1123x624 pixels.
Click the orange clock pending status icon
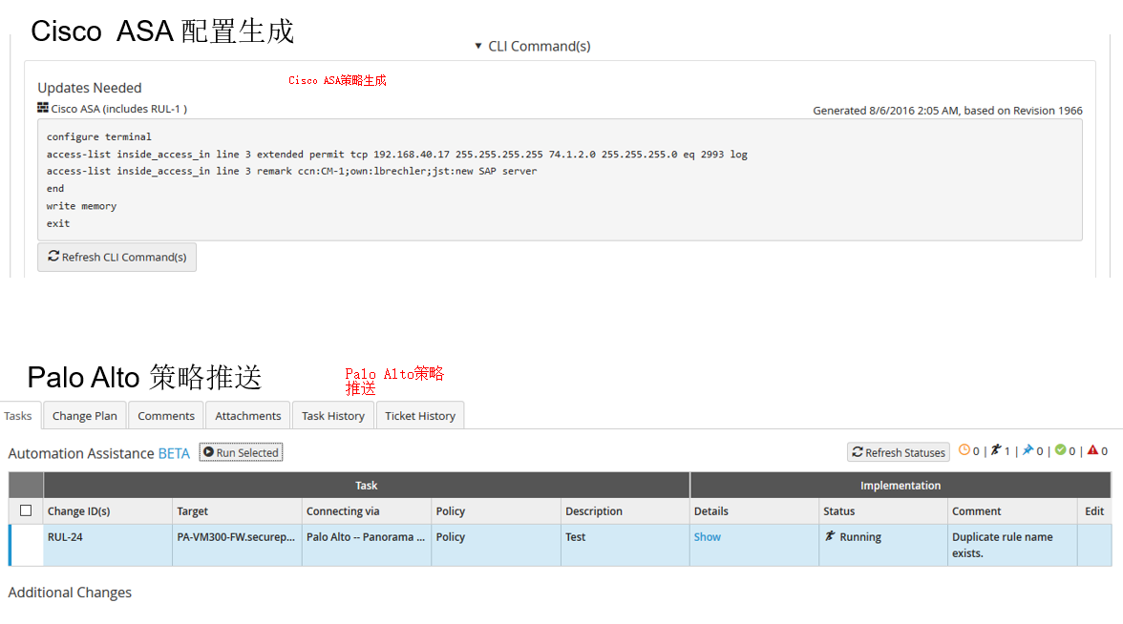pyautogui.click(x=964, y=450)
